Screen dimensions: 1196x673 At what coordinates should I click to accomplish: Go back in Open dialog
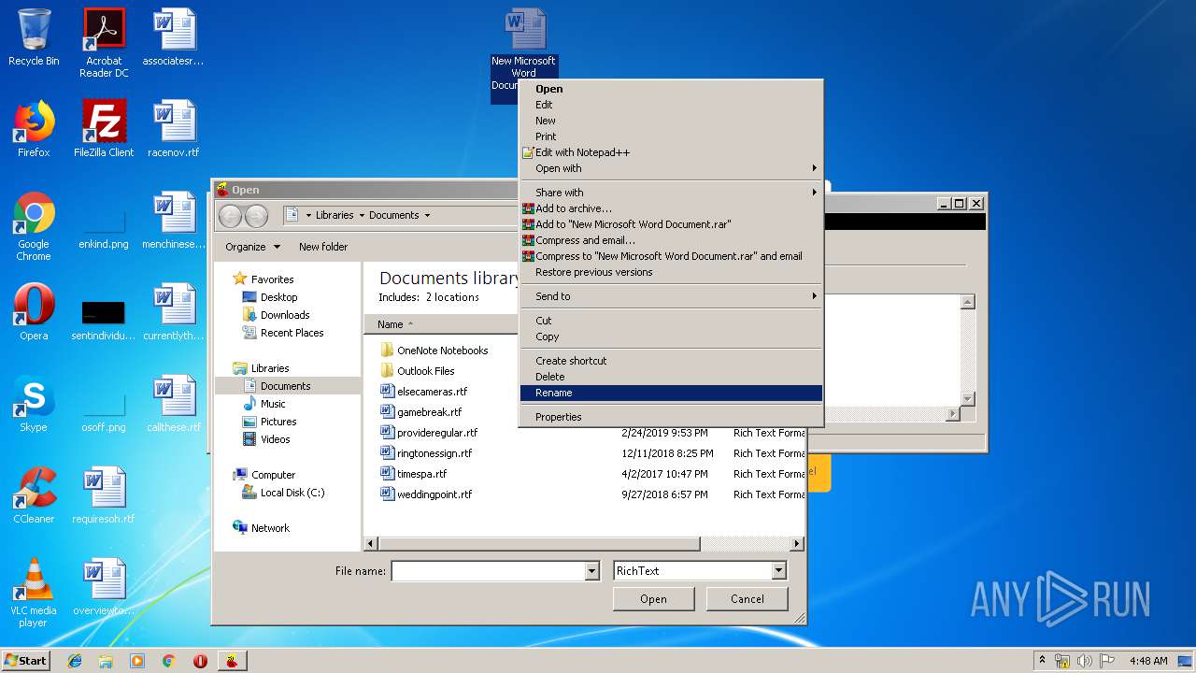click(231, 216)
